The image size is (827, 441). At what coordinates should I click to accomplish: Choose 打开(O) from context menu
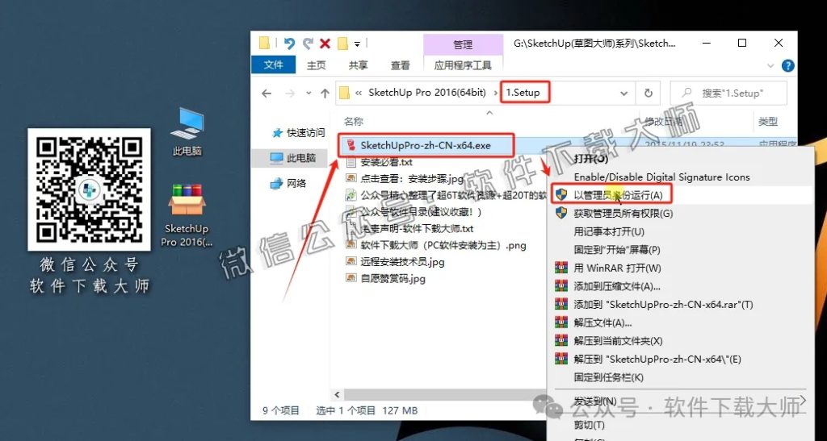click(x=590, y=158)
